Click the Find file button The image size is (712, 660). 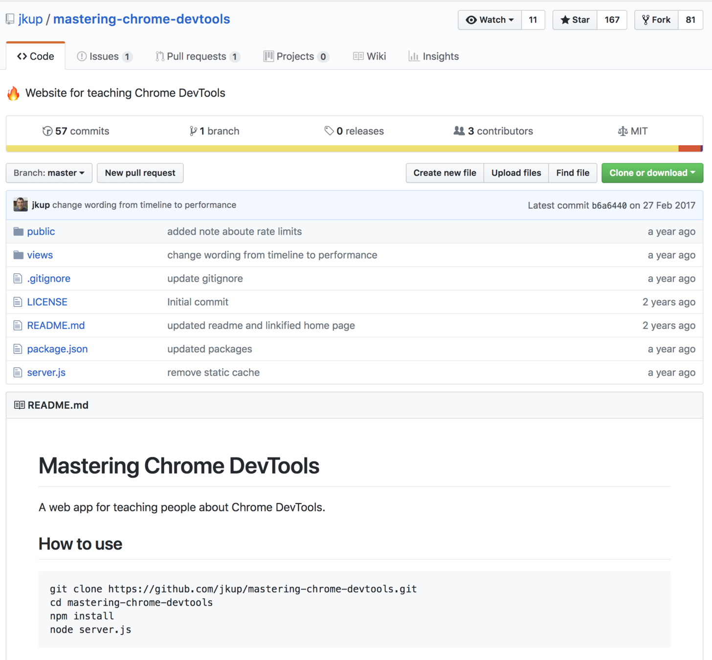(x=573, y=173)
